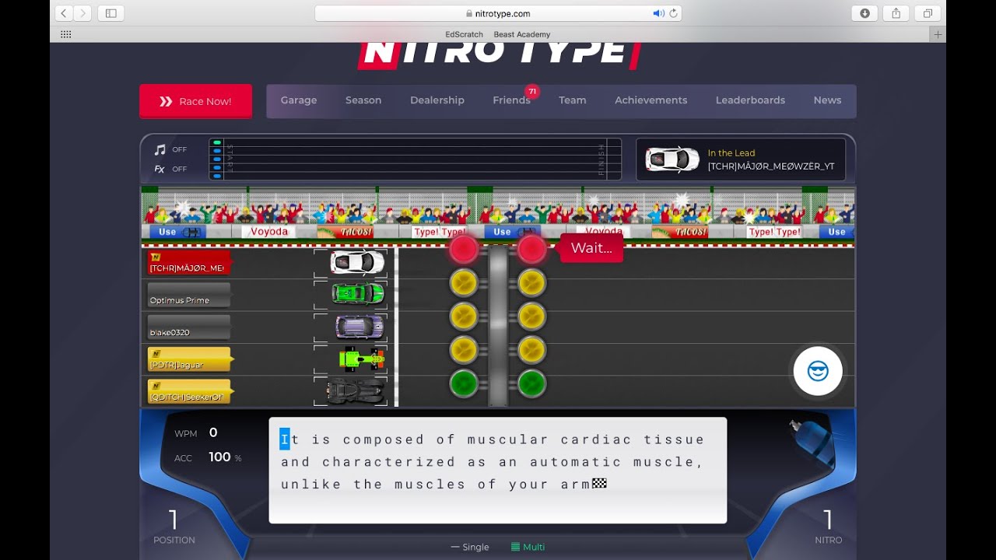
Task: Open the News tab
Action: click(x=827, y=100)
